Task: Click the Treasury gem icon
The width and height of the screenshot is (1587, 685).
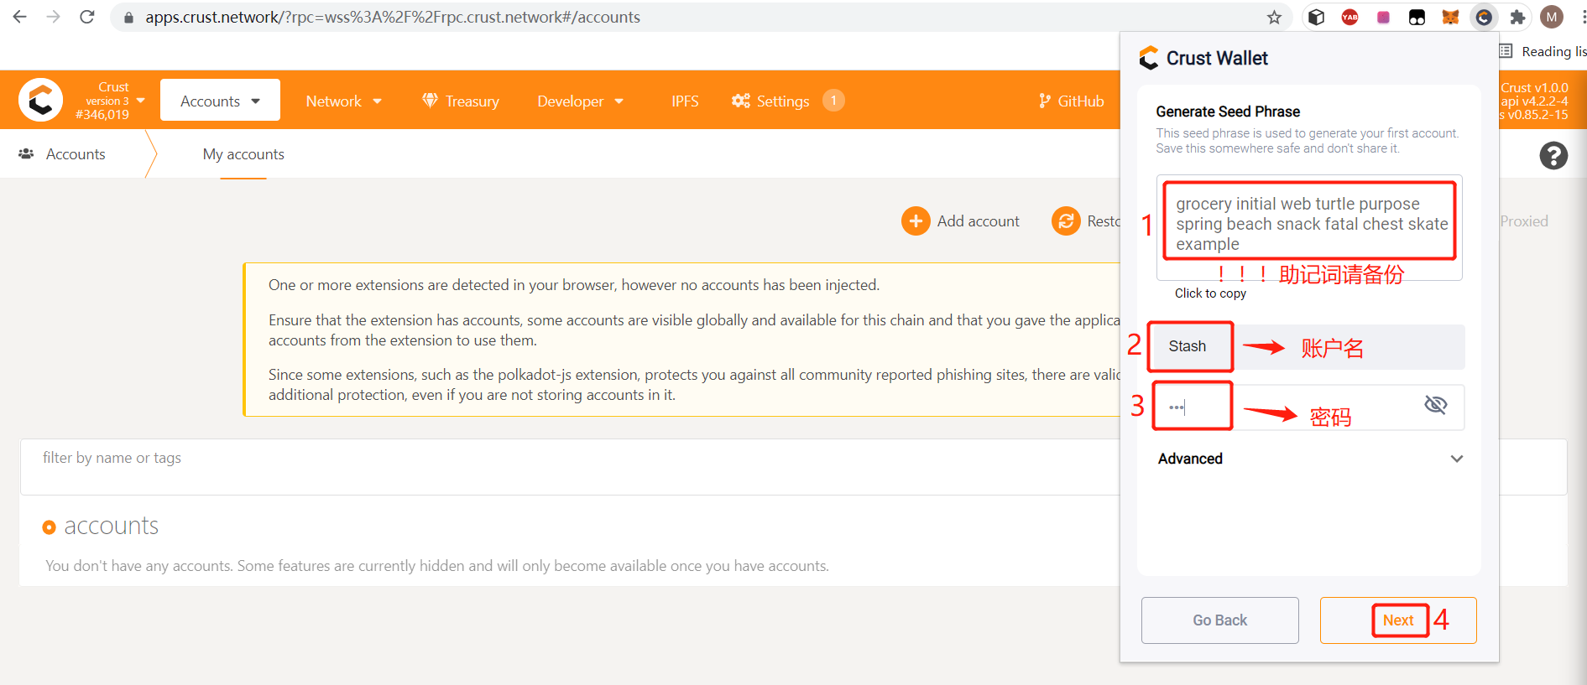Action: click(x=430, y=101)
